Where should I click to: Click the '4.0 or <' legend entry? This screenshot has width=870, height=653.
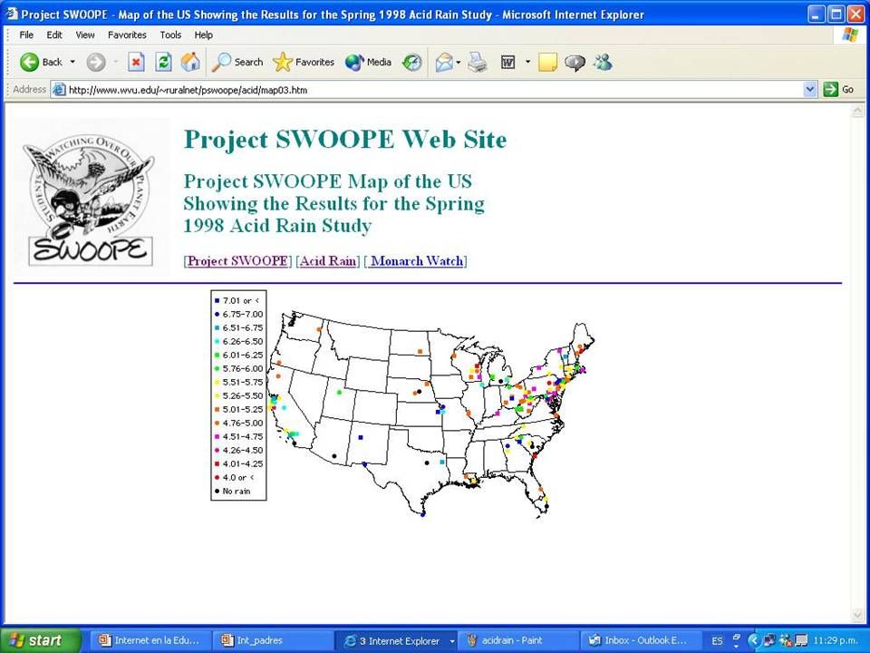pyautogui.click(x=235, y=478)
